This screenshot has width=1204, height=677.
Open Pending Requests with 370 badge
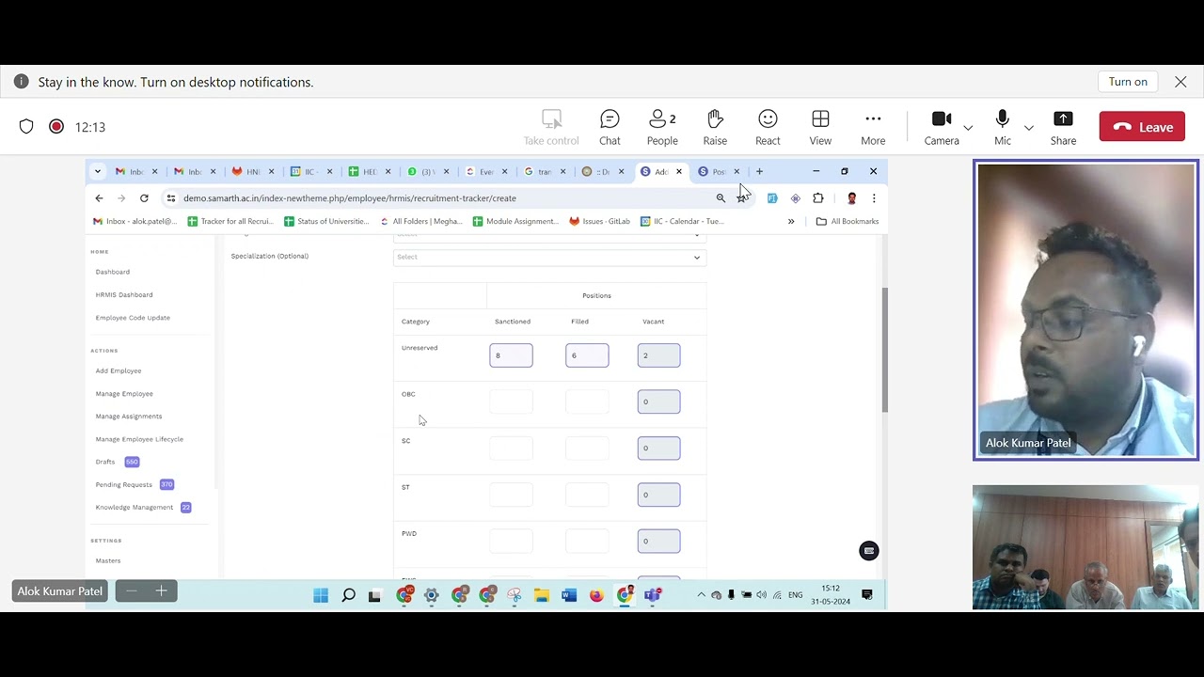135,484
